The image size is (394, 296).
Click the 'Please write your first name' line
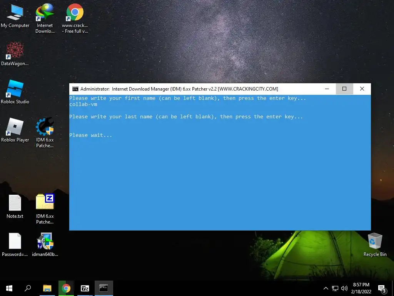click(188, 98)
